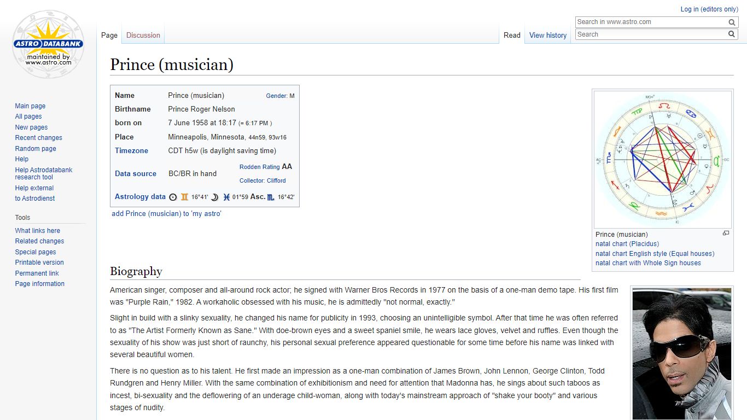The width and height of the screenshot is (747, 420).
Task: Click the Rodden Rating link
Action: pyautogui.click(x=259, y=167)
